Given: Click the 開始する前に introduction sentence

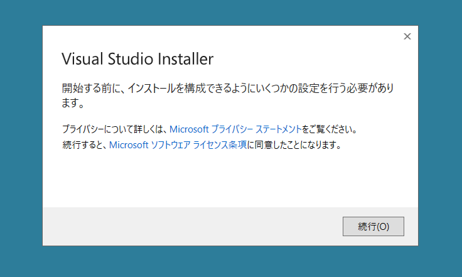Looking at the screenshot, I should coord(228,88).
